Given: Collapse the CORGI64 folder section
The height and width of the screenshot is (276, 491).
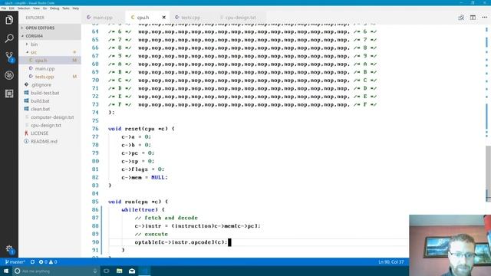Looking at the screenshot, I should pos(50,36).
